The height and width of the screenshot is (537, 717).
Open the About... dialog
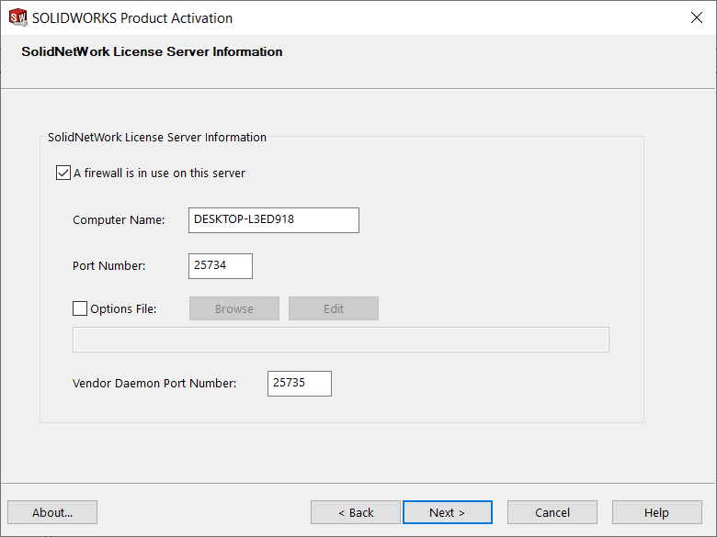pos(52,512)
